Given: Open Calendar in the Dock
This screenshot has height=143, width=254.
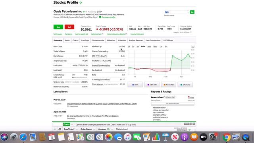Looking at the screenshot, I should pyautogui.click(x=52, y=137).
